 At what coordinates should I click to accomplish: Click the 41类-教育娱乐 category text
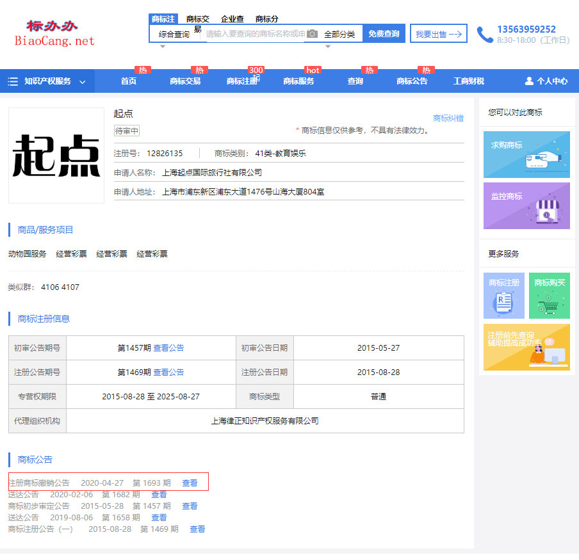coord(281,154)
